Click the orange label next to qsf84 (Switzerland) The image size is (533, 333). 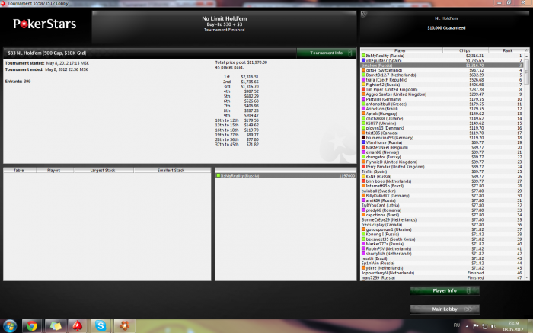[363, 70]
